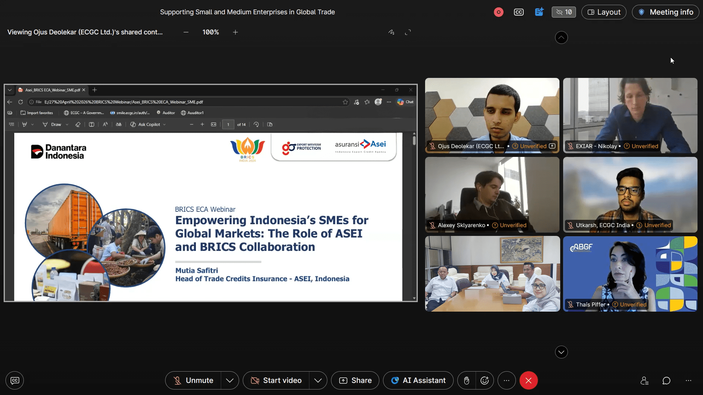Screen dimensions: 703x395
Task: Select Alexey Sklyarenko video tile
Action: pyautogui.click(x=492, y=195)
